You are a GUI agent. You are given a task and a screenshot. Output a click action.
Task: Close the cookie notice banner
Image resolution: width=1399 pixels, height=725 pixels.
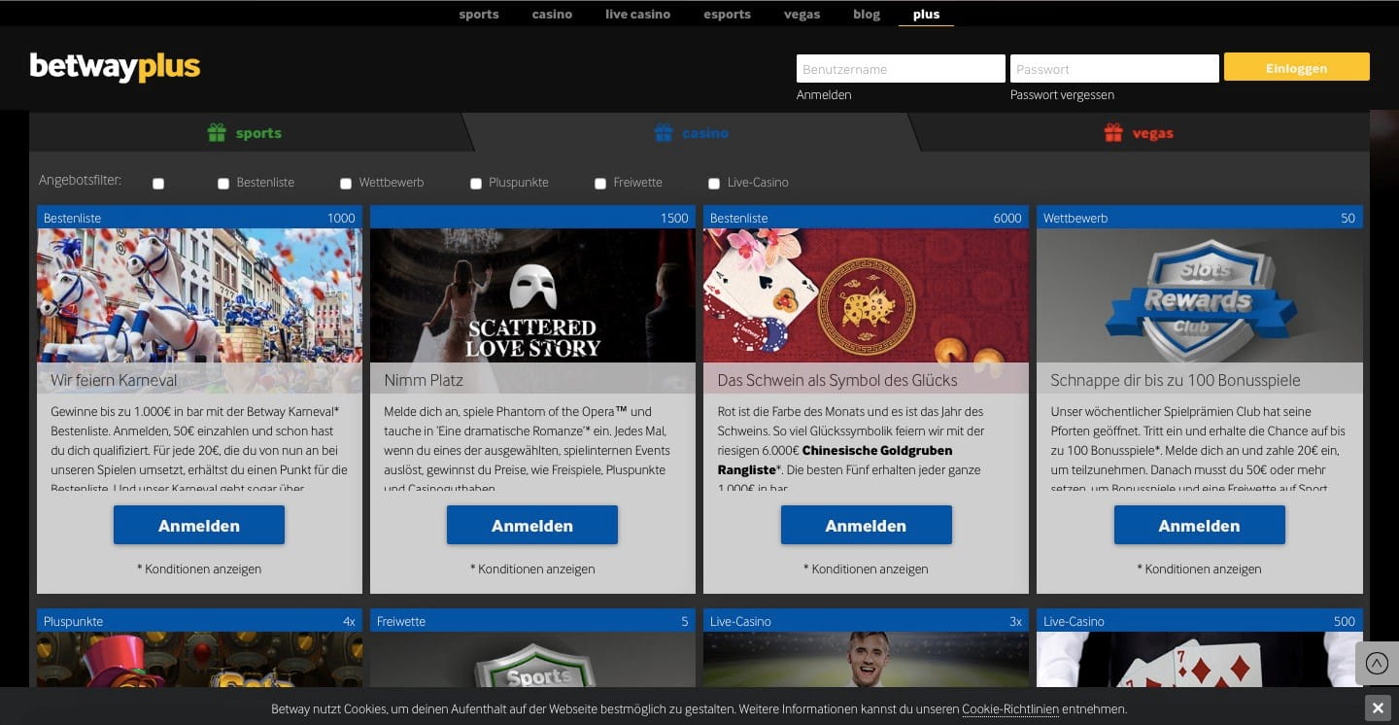coord(1377,708)
